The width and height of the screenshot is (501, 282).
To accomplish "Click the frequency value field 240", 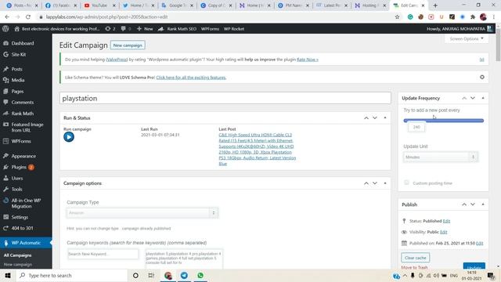I will tap(416, 127).
